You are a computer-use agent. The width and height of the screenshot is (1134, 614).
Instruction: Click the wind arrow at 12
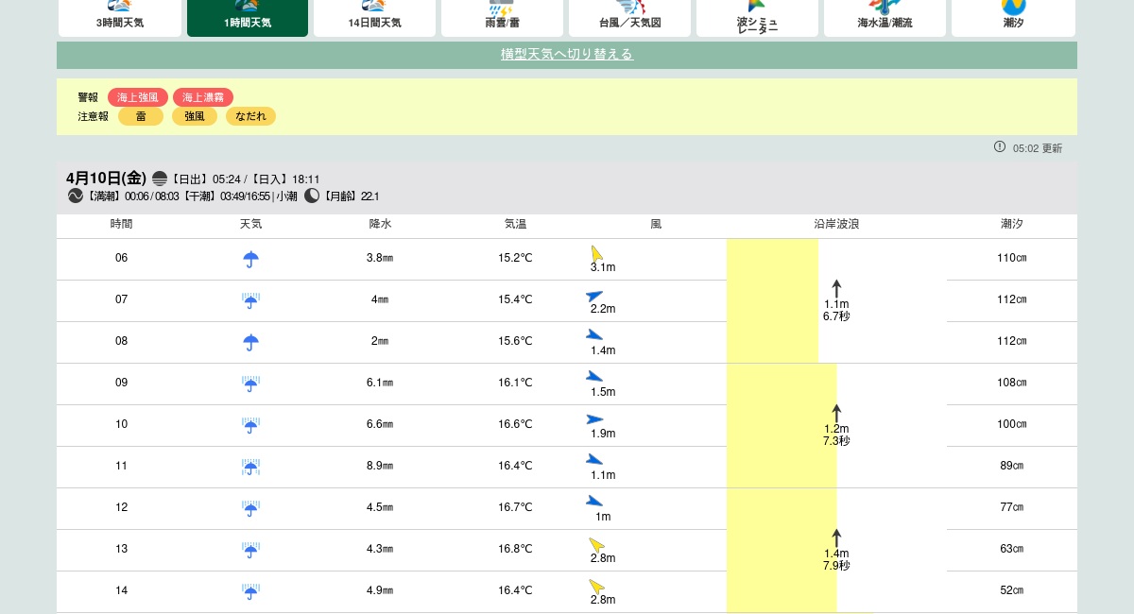pos(594,501)
